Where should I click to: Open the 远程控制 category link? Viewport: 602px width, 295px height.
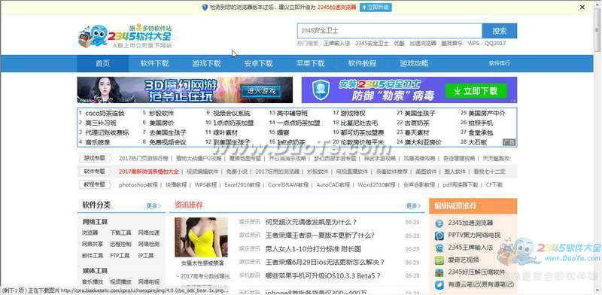point(120,244)
